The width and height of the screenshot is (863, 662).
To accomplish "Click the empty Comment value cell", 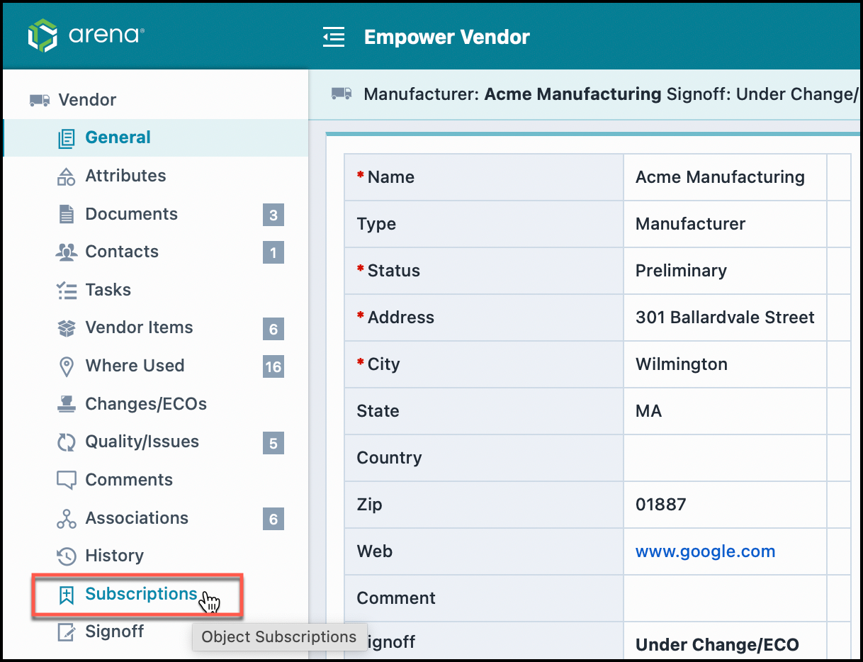I will pyautogui.click(x=725, y=598).
